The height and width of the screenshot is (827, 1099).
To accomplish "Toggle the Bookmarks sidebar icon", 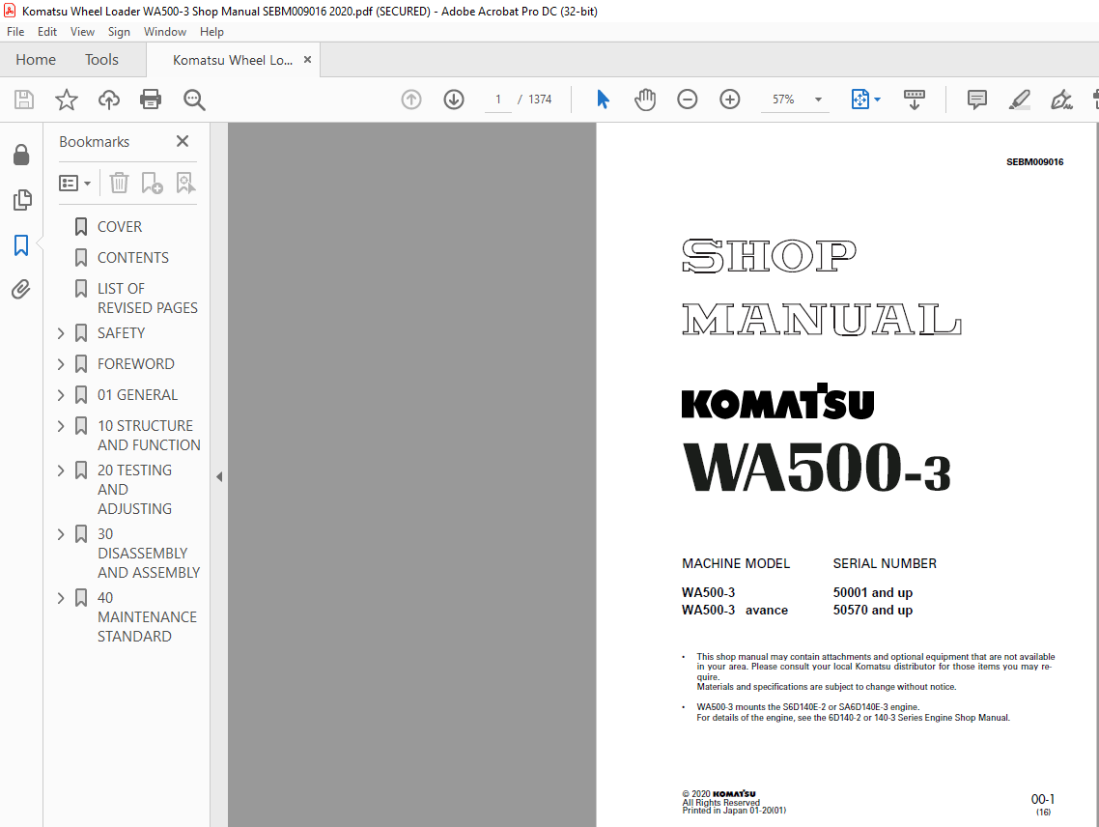I will pos(21,245).
